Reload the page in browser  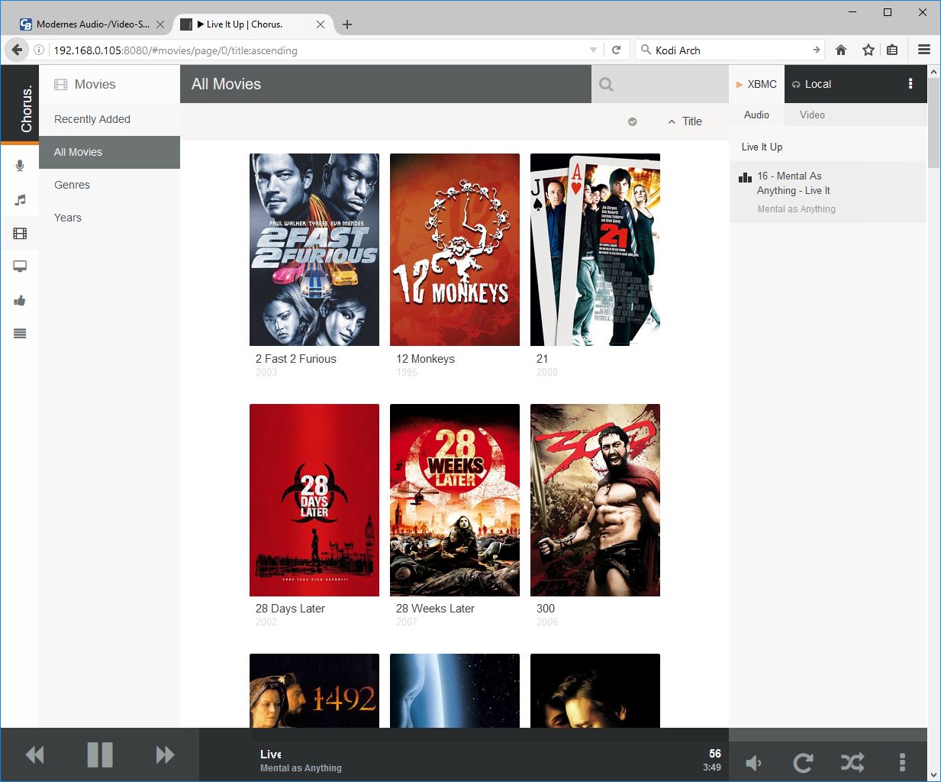tap(617, 50)
